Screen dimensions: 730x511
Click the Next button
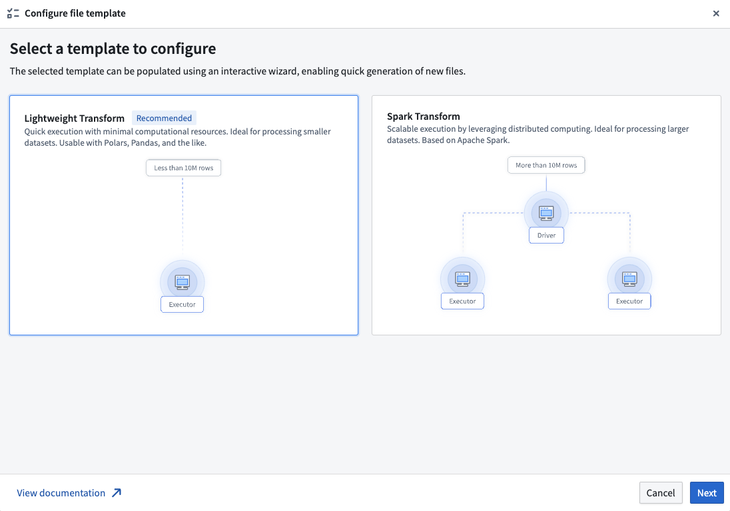tap(706, 493)
